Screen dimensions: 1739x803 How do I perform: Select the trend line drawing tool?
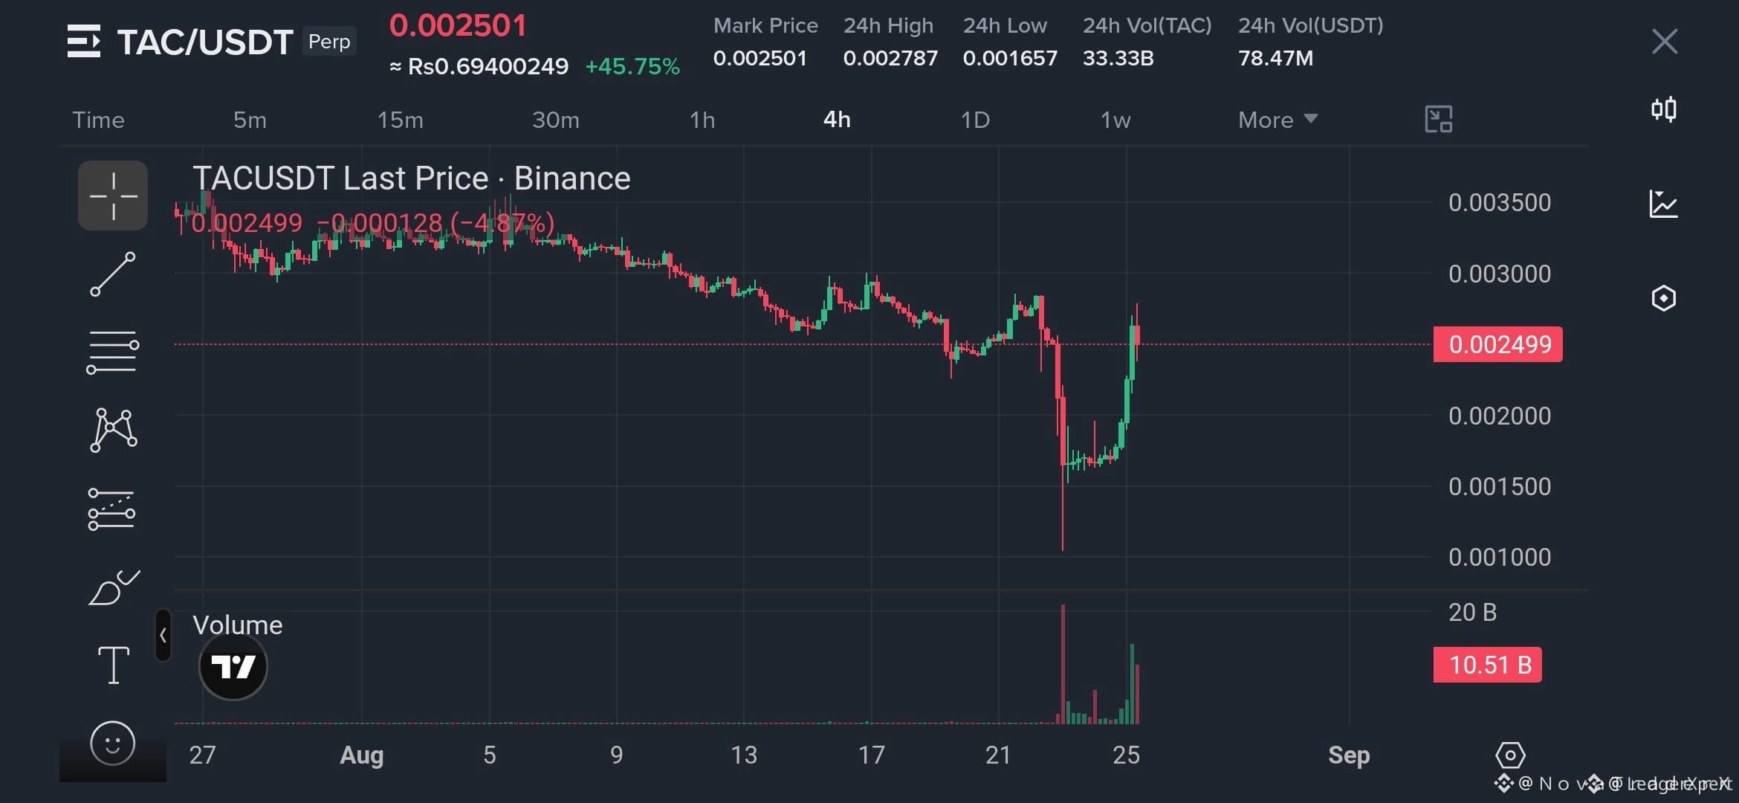click(x=113, y=274)
